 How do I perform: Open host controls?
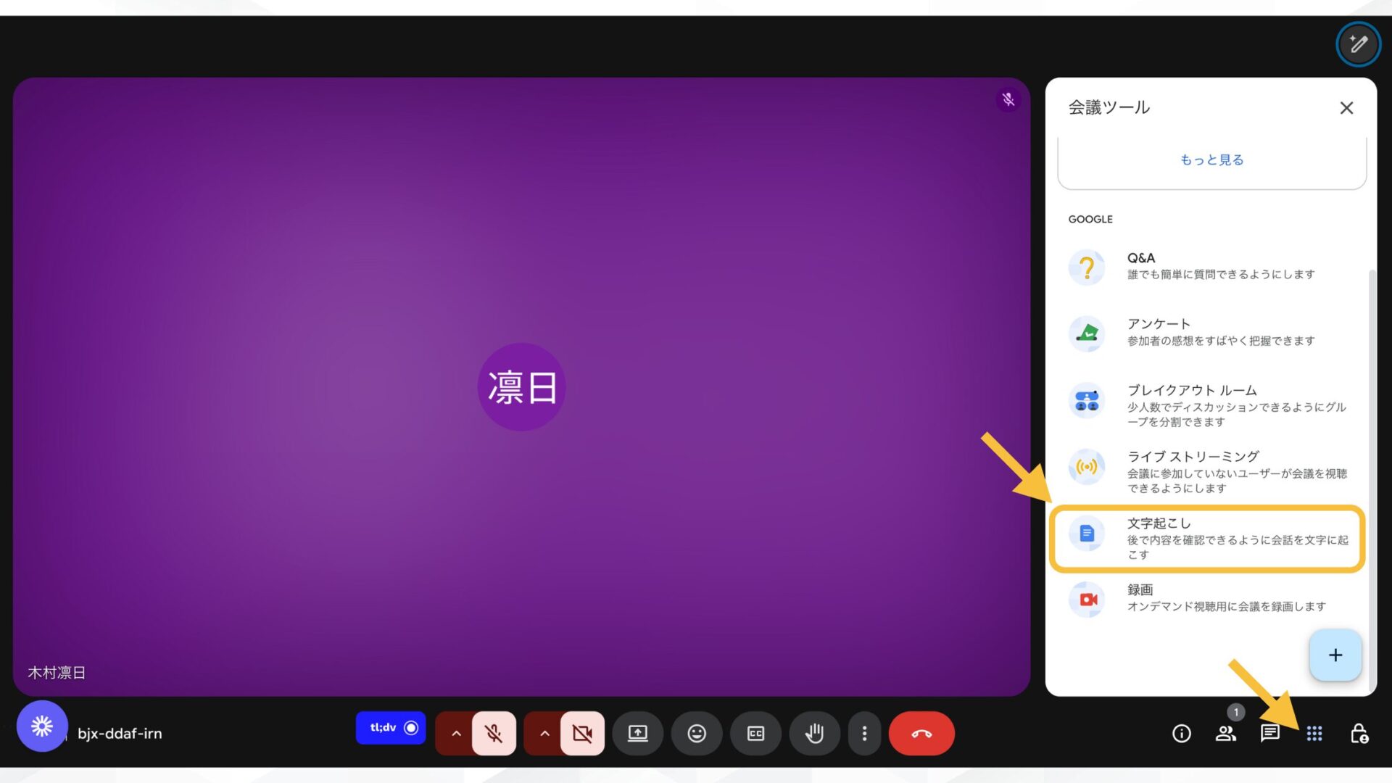tap(1358, 734)
